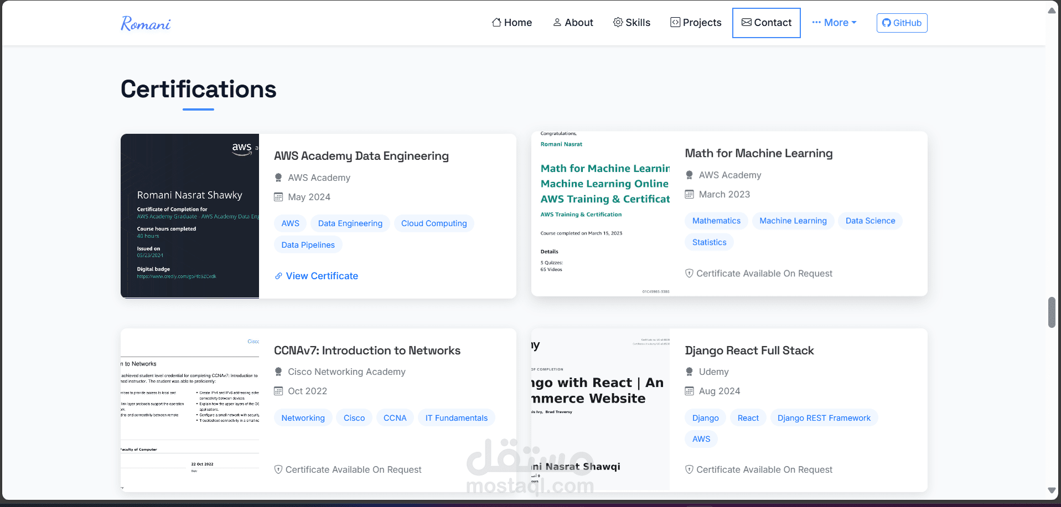Click the calendar icon beside May 2024
This screenshot has width=1061, height=507.
click(x=278, y=197)
